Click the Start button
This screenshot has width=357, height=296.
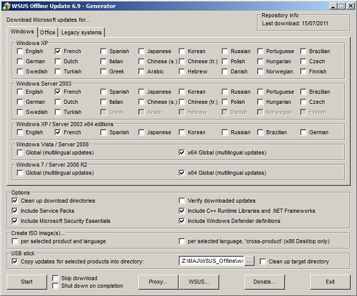pos(27,282)
